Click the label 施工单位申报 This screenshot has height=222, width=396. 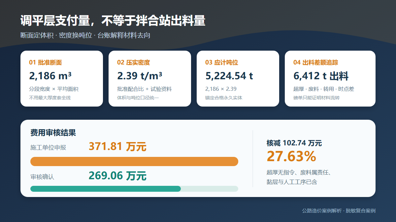tap(48, 147)
